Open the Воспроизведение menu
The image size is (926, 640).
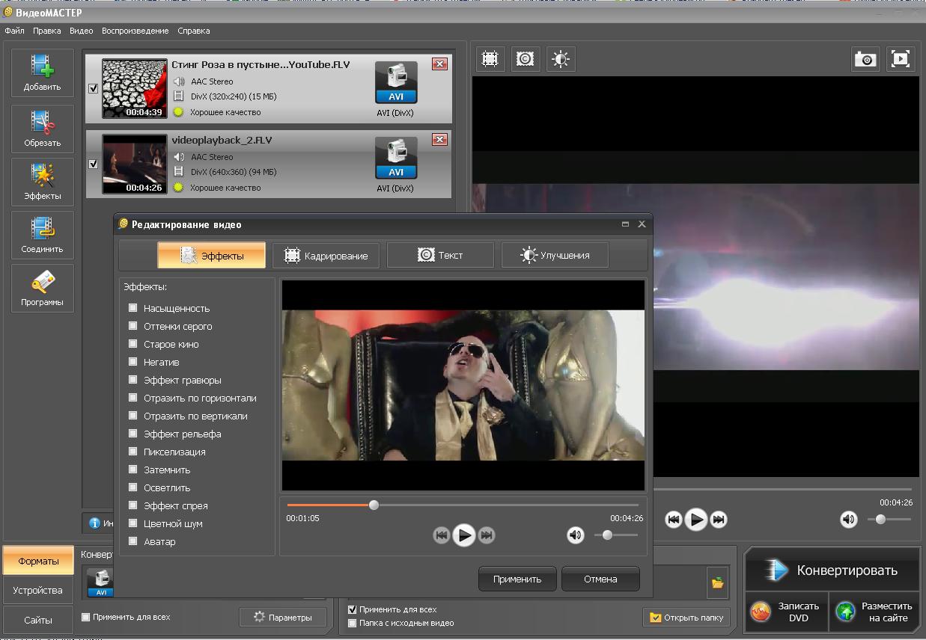click(x=135, y=31)
